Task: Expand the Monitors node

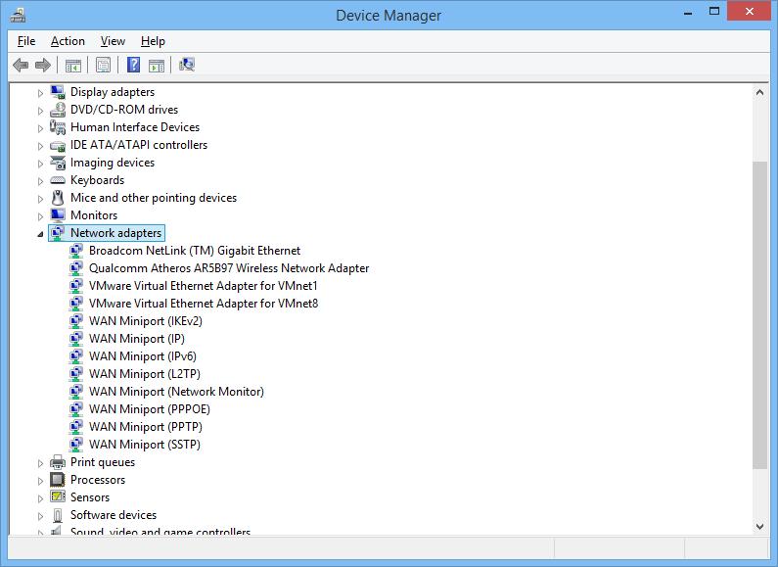Action: 40,216
